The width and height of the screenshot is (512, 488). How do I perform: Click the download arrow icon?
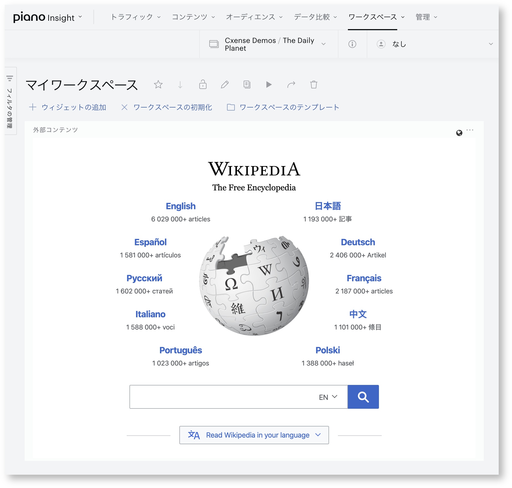(x=180, y=85)
